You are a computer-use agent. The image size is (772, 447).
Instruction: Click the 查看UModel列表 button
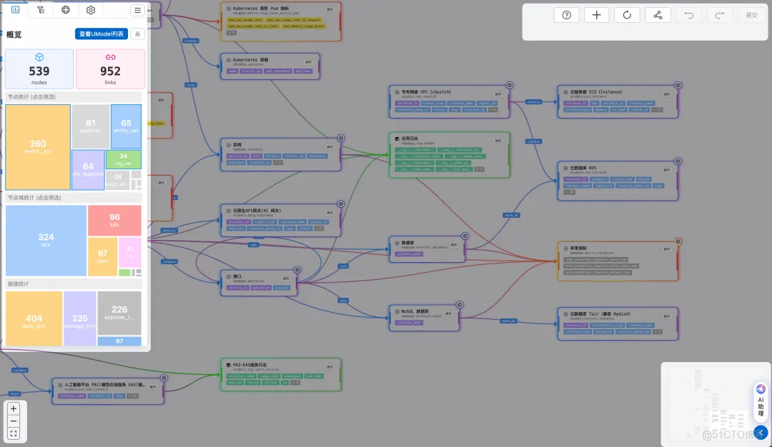[101, 33]
